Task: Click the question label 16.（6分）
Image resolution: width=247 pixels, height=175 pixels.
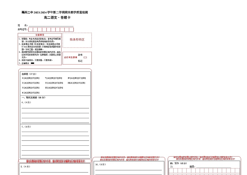Action: [x=100, y=164]
